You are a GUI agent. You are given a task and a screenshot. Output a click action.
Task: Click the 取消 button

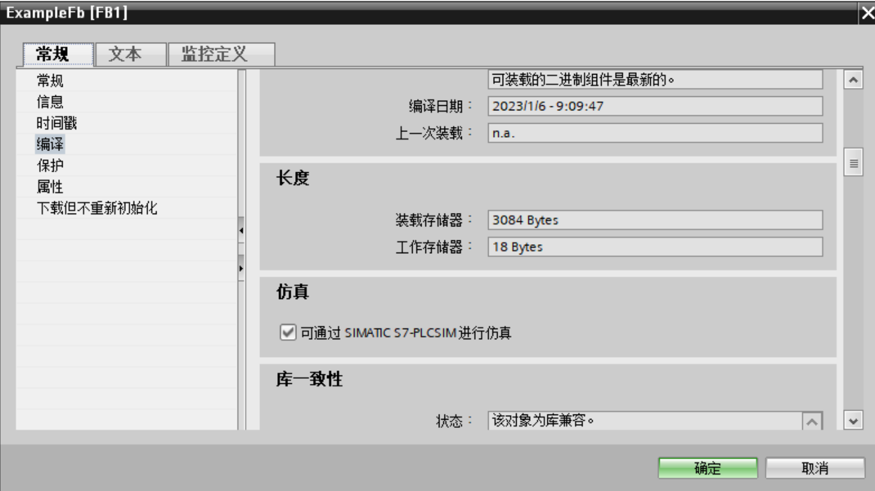coord(815,469)
